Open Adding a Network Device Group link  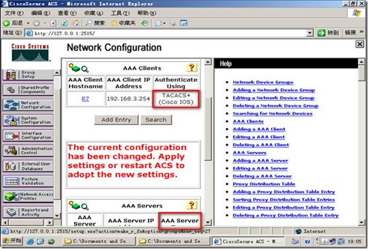coord(274,90)
